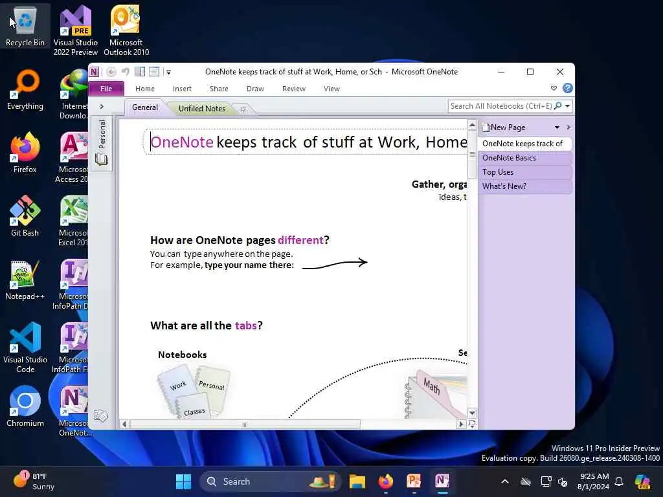Select the Personal notebook in sidebar

click(x=102, y=143)
